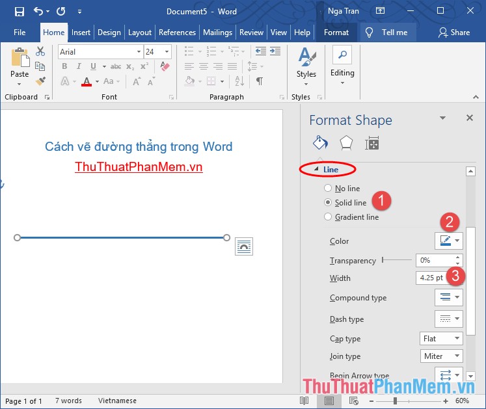Open Layout & Properties tab in Format Shape

click(371, 144)
